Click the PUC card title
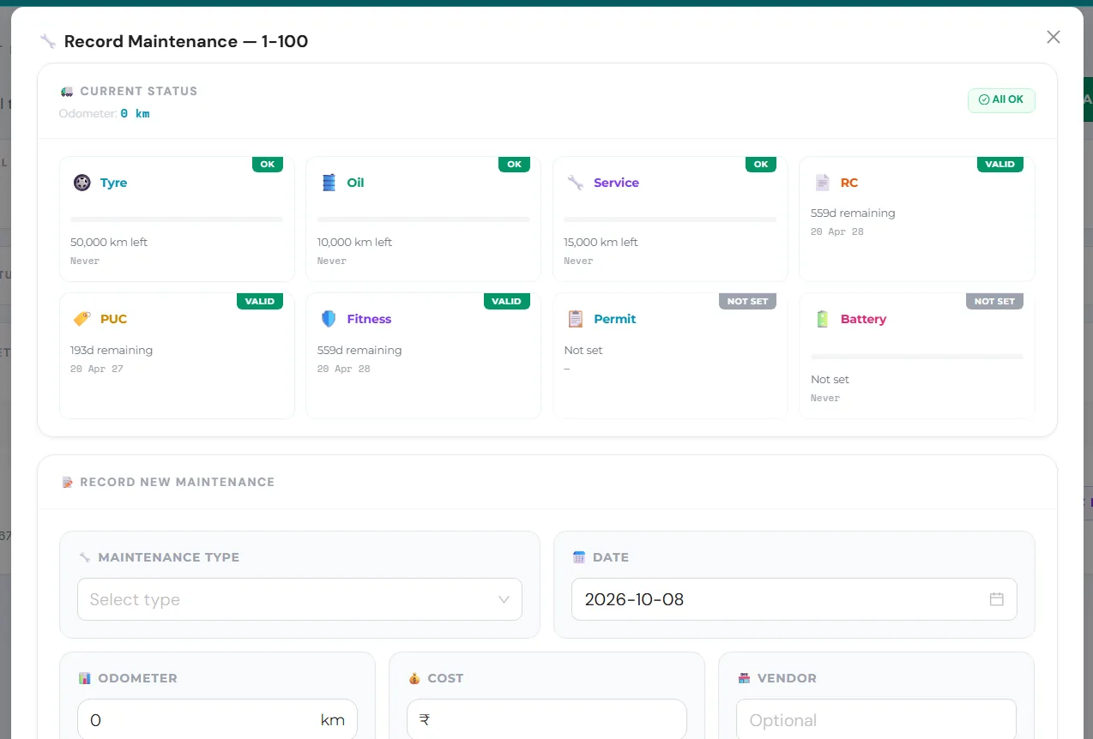Image resolution: width=1093 pixels, height=739 pixels. pos(113,319)
